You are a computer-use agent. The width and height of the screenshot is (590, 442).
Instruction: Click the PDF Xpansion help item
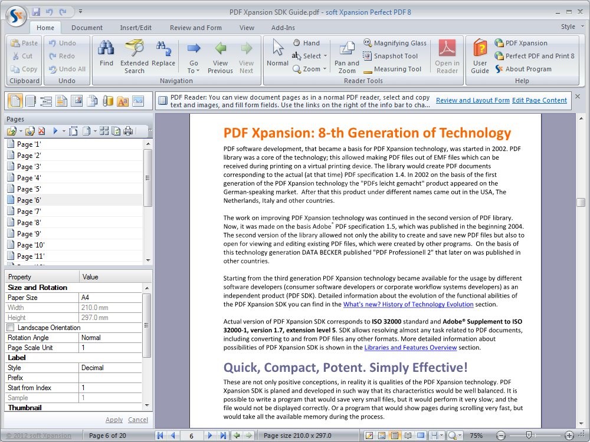[521, 43]
